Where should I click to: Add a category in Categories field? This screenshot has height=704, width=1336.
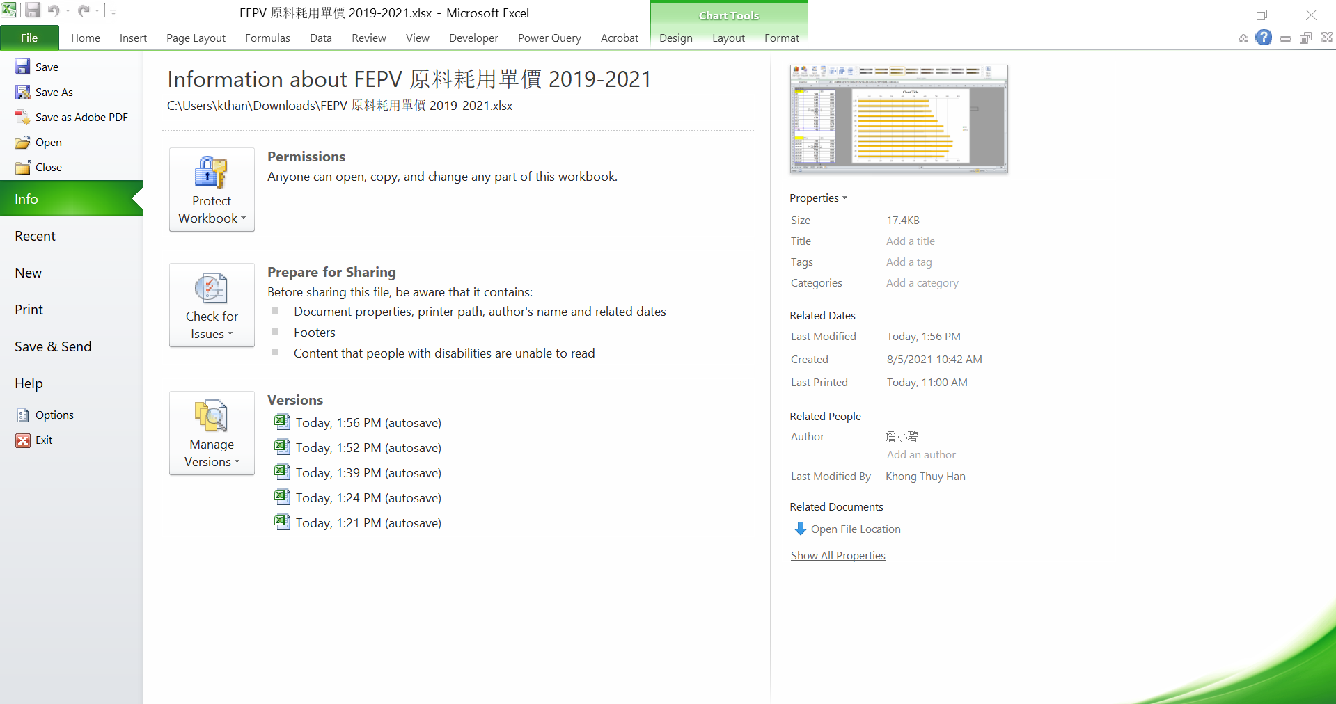[x=922, y=282]
